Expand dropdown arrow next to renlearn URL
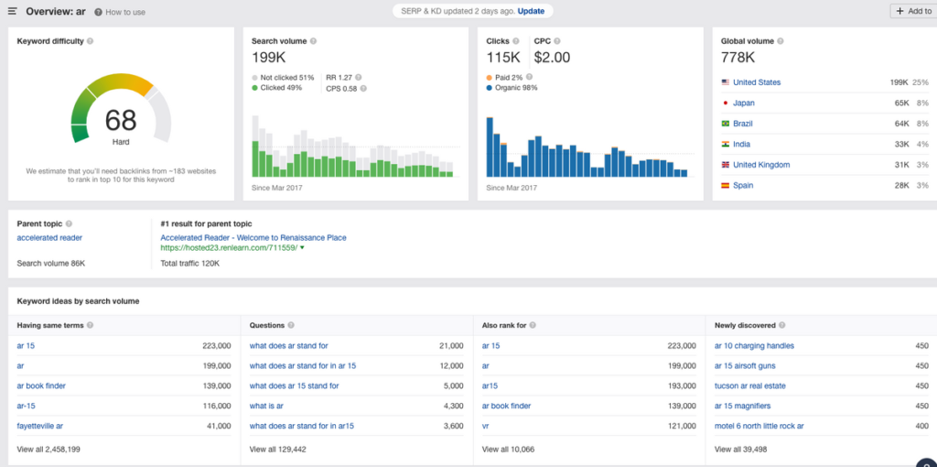Viewport: 937px width, 467px height. coord(302,247)
